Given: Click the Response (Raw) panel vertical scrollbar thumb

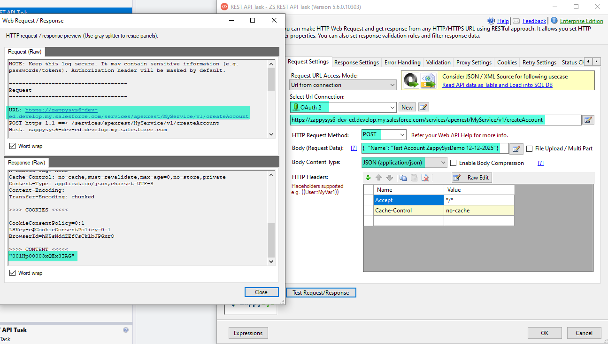Looking at the screenshot, I should coord(271,240).
